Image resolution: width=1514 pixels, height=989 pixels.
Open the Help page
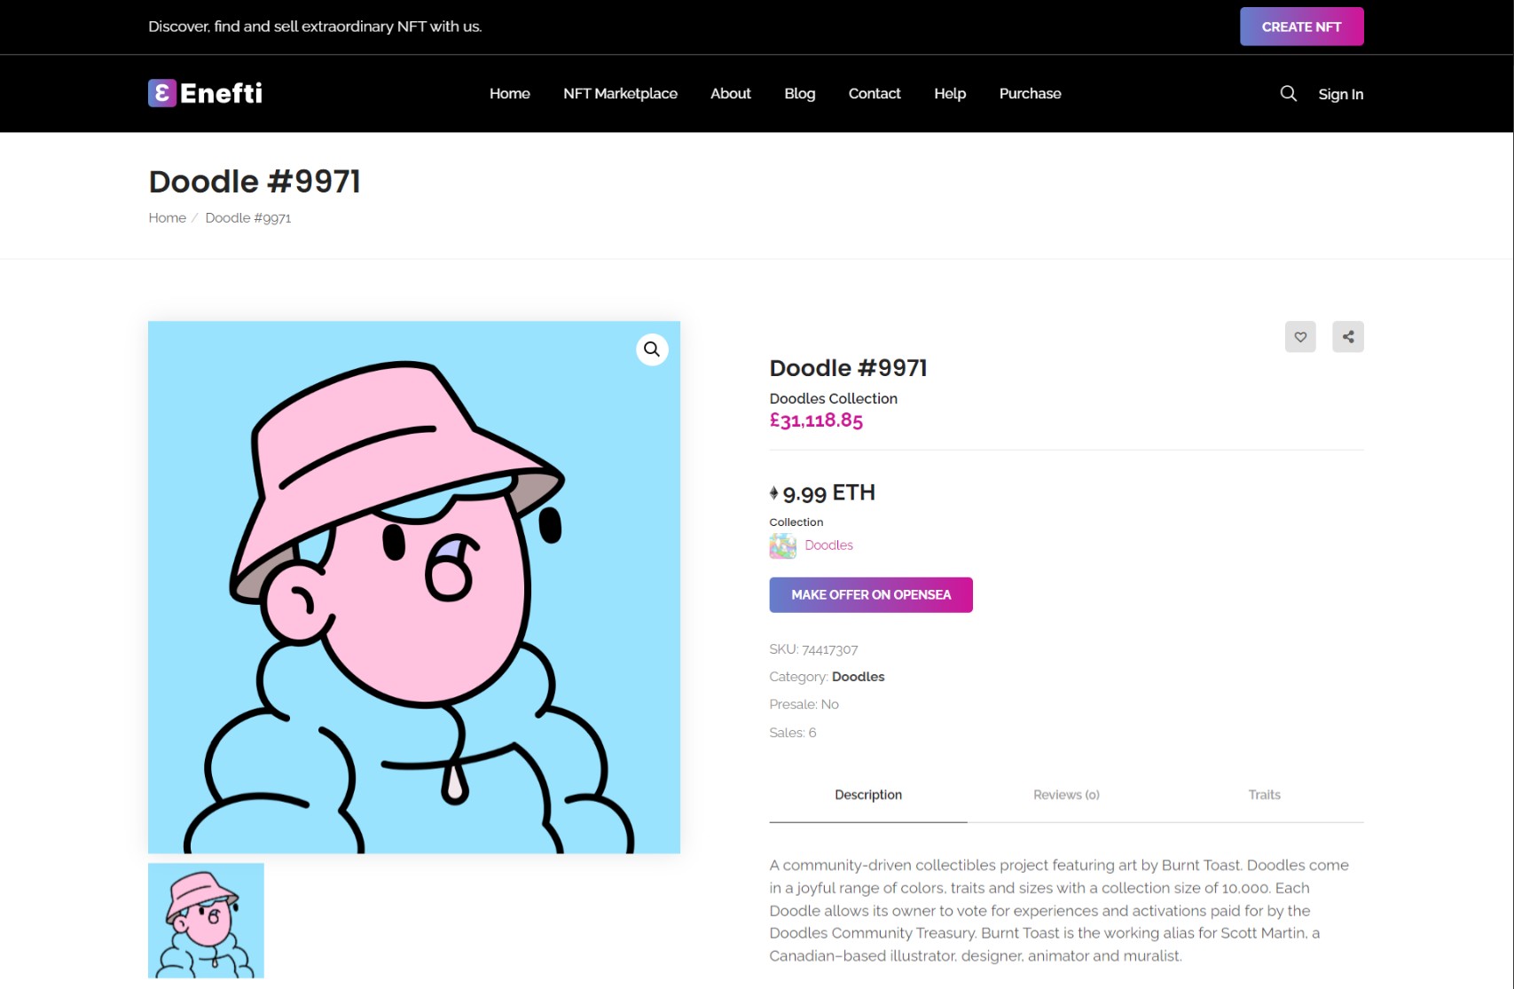tap(949, 93)
